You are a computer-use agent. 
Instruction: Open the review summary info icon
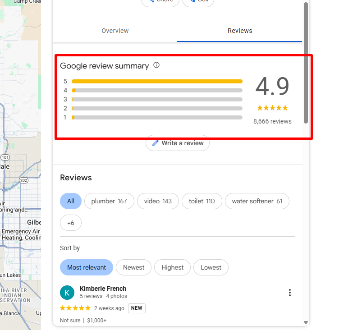[156, 65]
